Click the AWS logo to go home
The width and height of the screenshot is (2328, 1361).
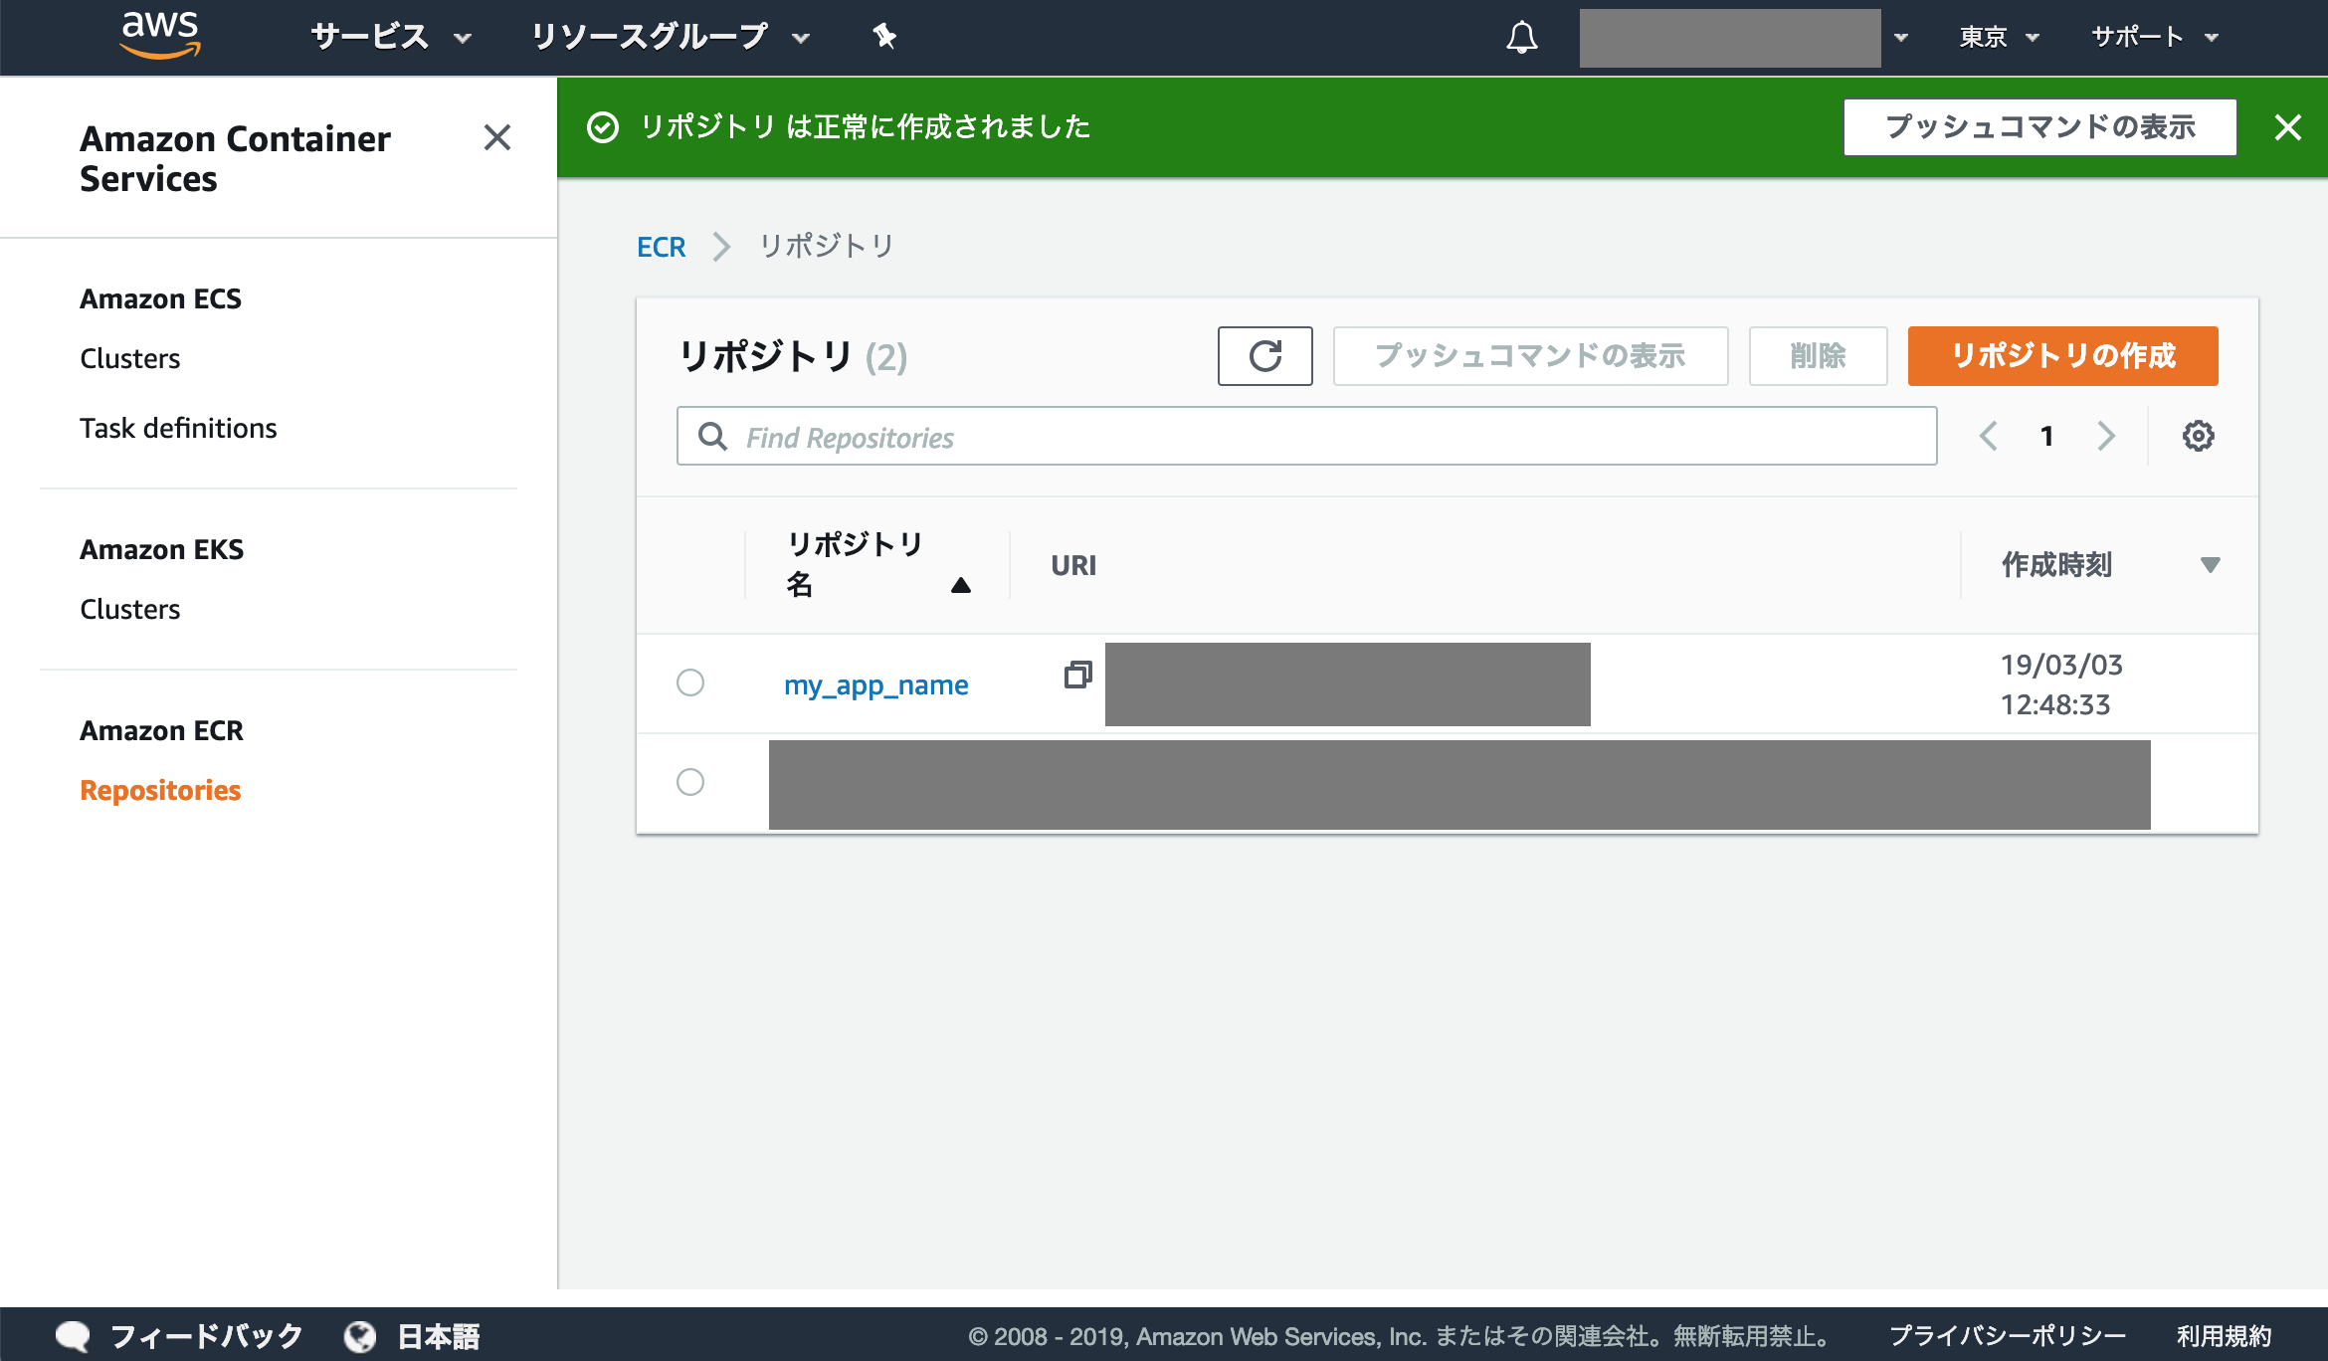pyautogui.click(x=162, y=36)
